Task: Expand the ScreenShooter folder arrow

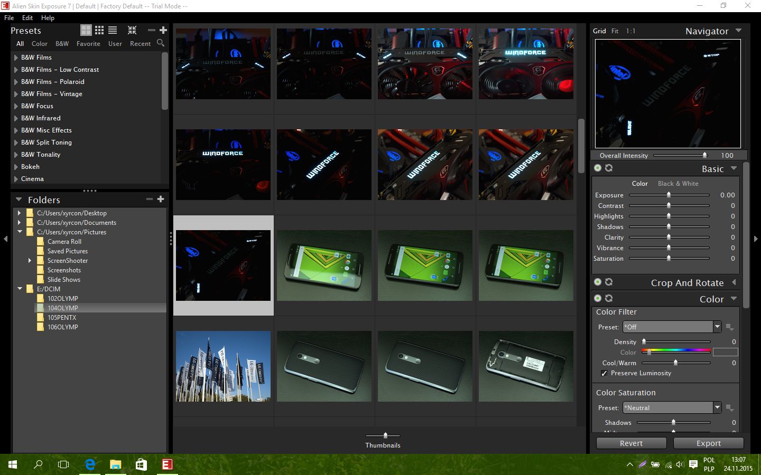Action: (30, 261)
